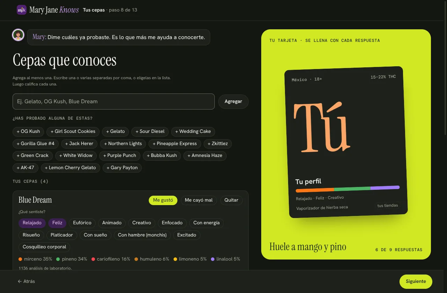This screenshot has width=447, height=293.
Task: Select the Creativo feeling chip
Action: [142, 223]
